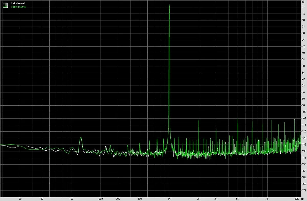Click the "-54" dB axis value

[303, 59]
